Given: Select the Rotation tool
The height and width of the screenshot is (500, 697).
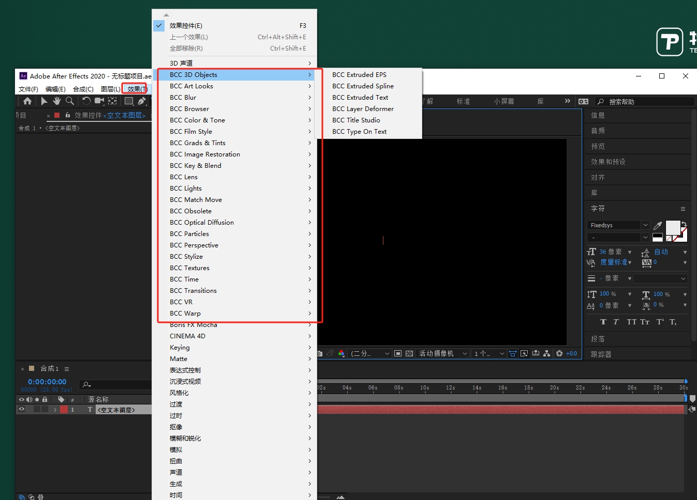Looking at the screenshot, I should click(x=86, y=101).
